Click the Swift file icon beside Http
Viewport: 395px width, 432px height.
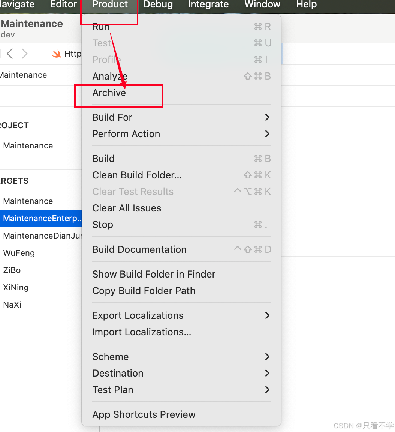point(57,54)
